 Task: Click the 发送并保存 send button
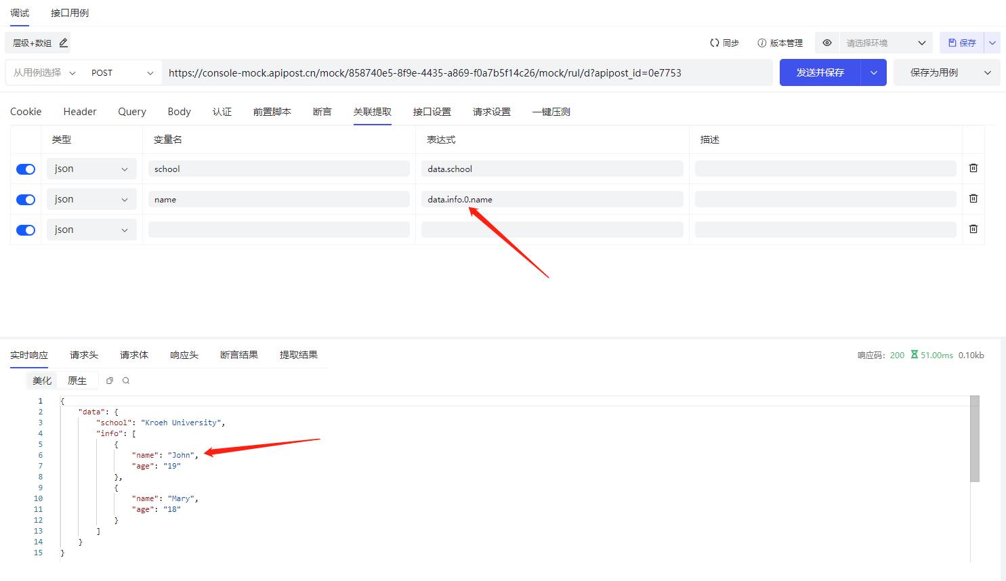click(820, 72)
